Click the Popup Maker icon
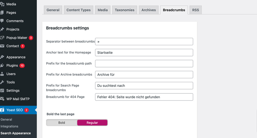The width and height of the screenshot is (257, 138). coord(2,38)
